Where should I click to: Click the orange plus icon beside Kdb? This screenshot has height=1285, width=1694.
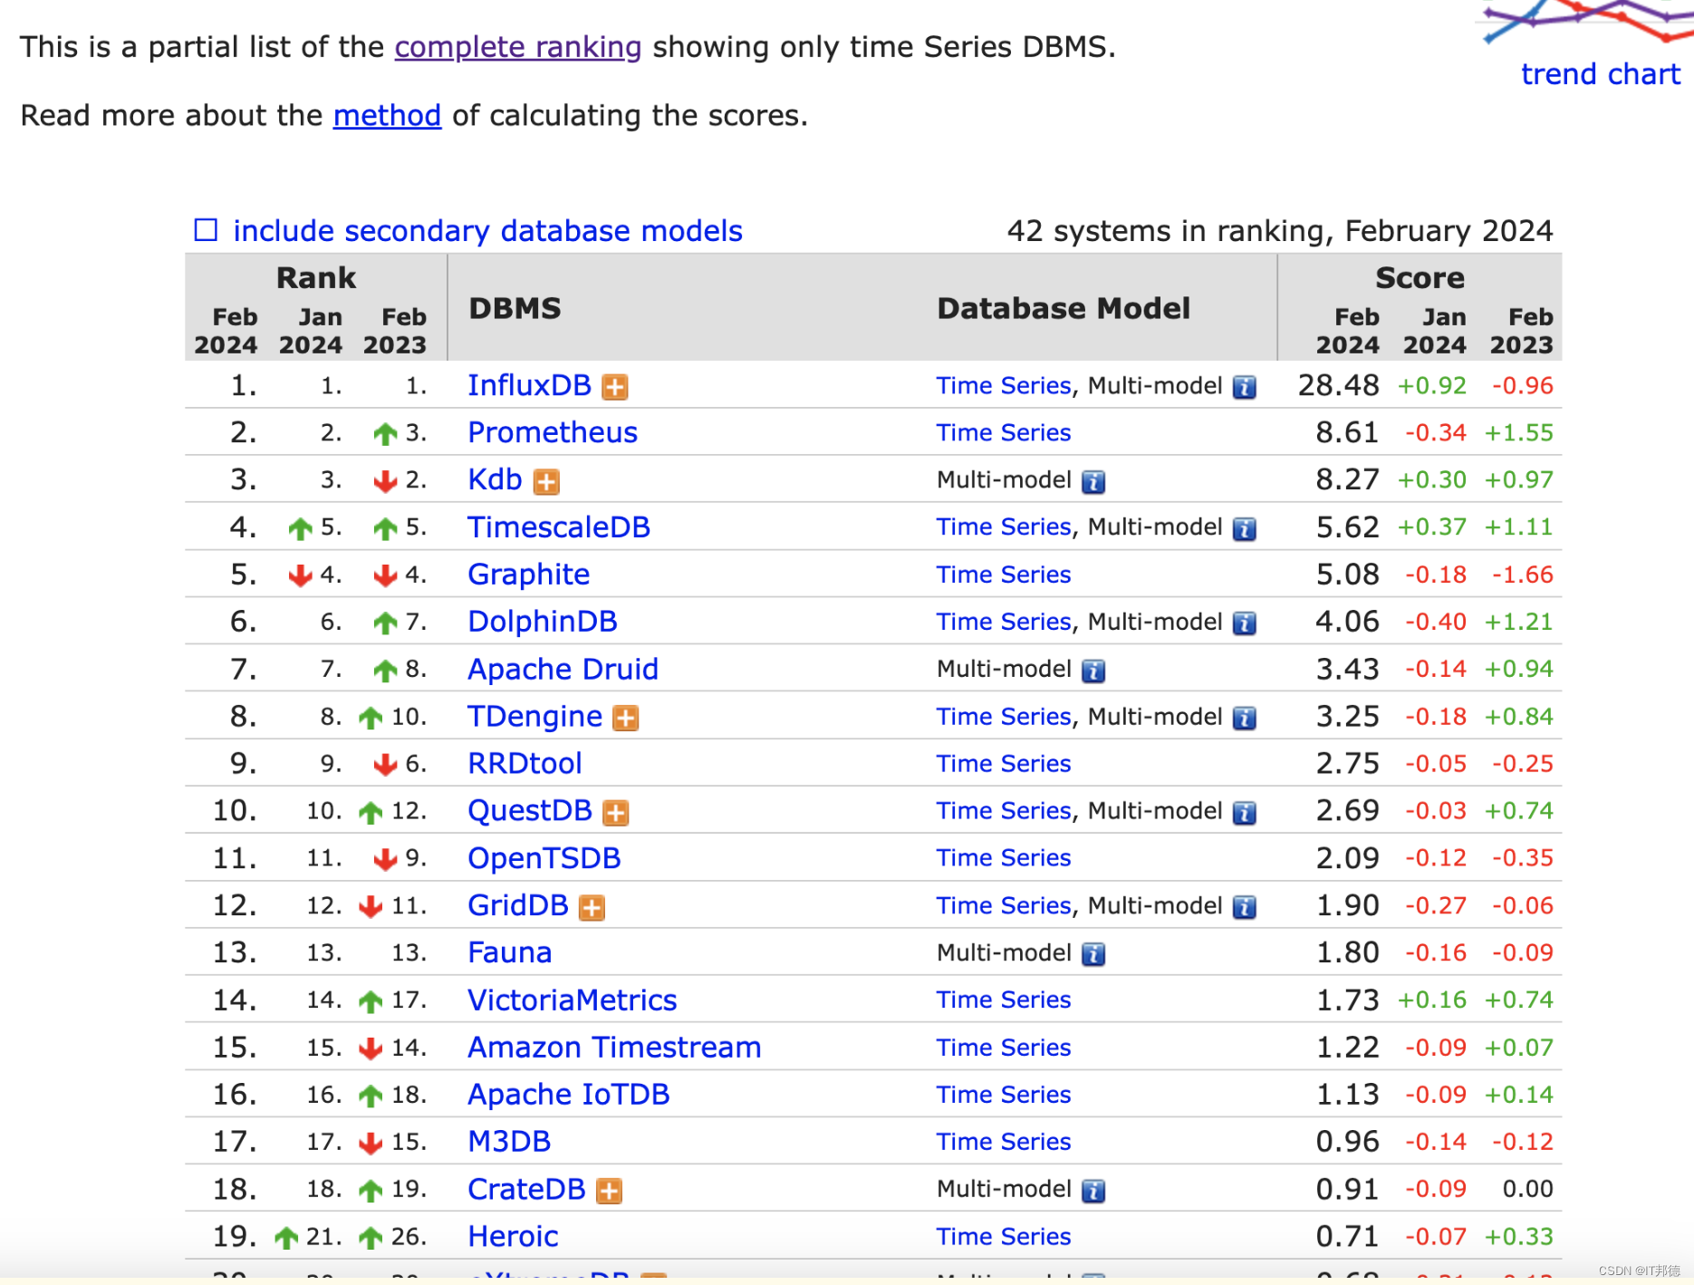(x=546, y=481)
